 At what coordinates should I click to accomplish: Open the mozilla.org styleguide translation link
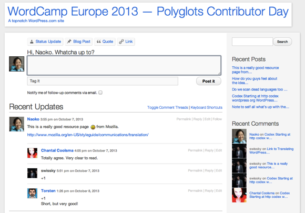tap(88, 135)
